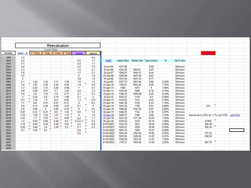Click the salaire Brut value 1217,88
The image size is (251, 188).
(123, 67)
